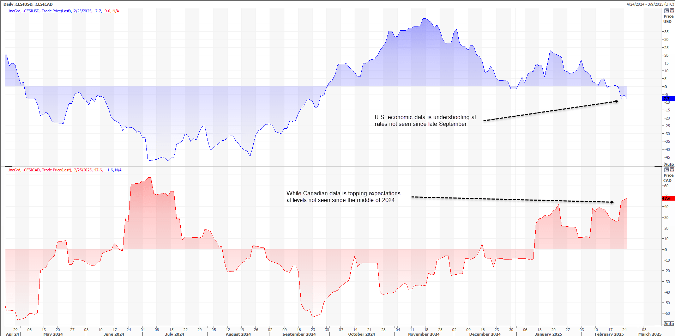Select the U.S. economic data annotation text

point(425,121)
